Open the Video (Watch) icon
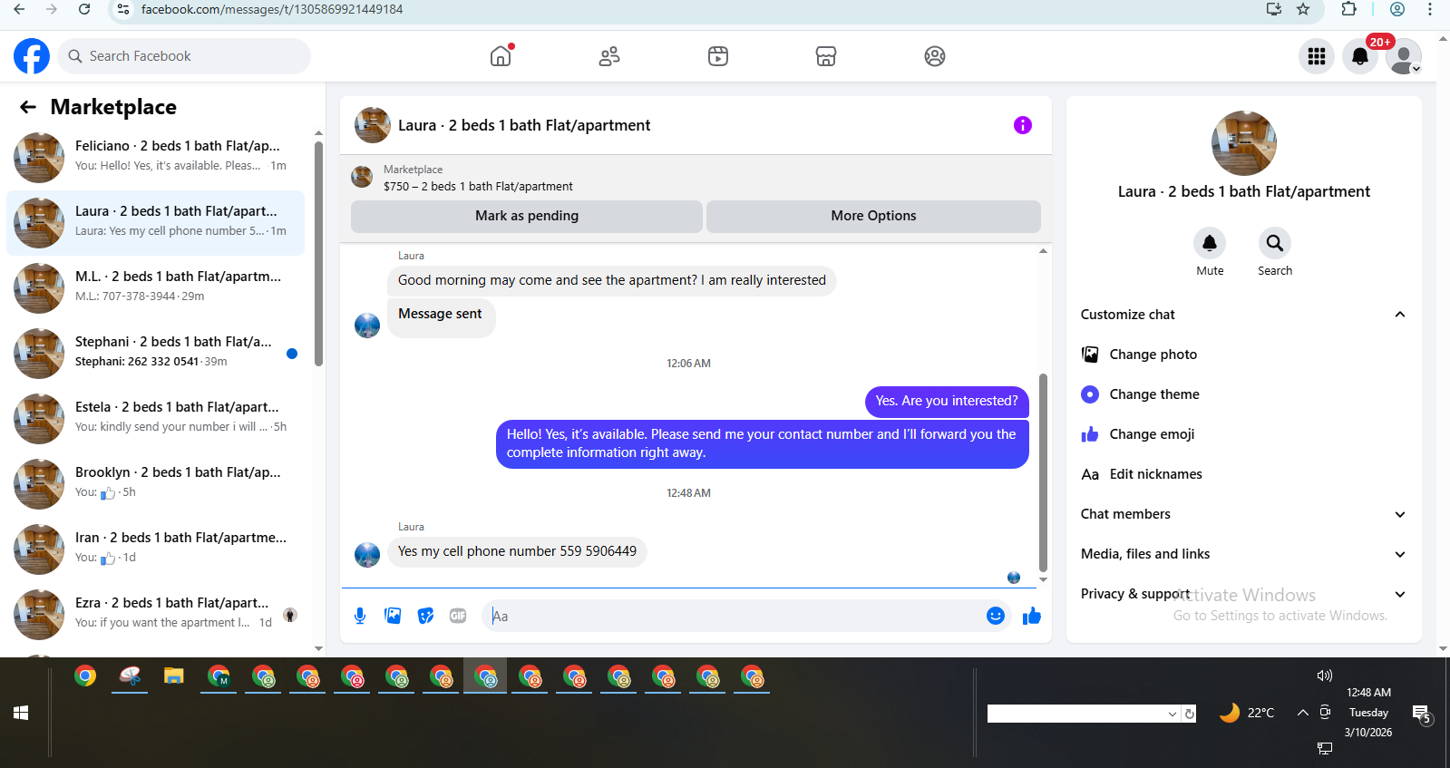Image resolution: width=1450 pixels, height=768 pixels. click(x=718, y=56)
